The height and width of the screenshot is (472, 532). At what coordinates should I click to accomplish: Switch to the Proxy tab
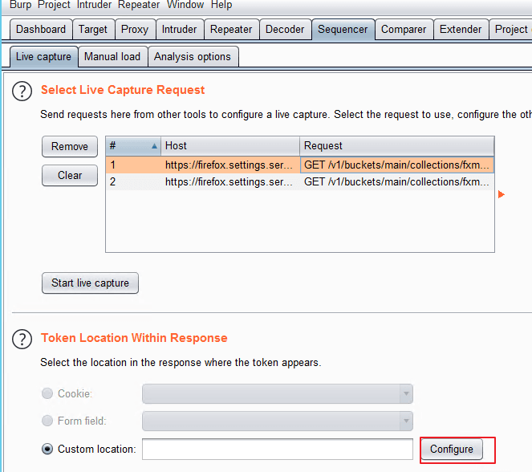[135, 30]
